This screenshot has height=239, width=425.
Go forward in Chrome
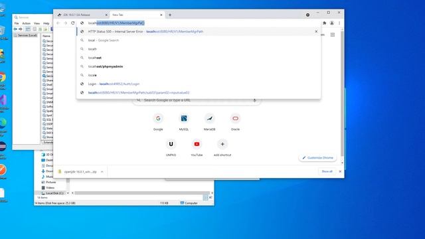65,23
